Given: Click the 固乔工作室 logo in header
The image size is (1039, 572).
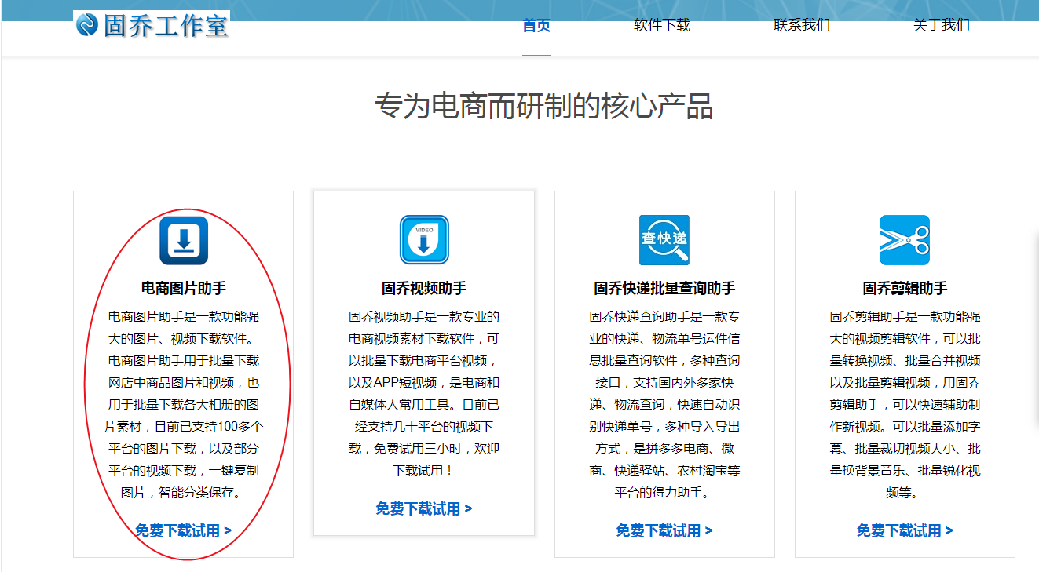Looking at the screenshot, I should (x=152, y=25).
